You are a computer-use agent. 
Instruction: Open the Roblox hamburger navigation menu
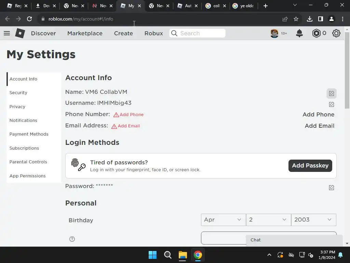click(7, 33)
